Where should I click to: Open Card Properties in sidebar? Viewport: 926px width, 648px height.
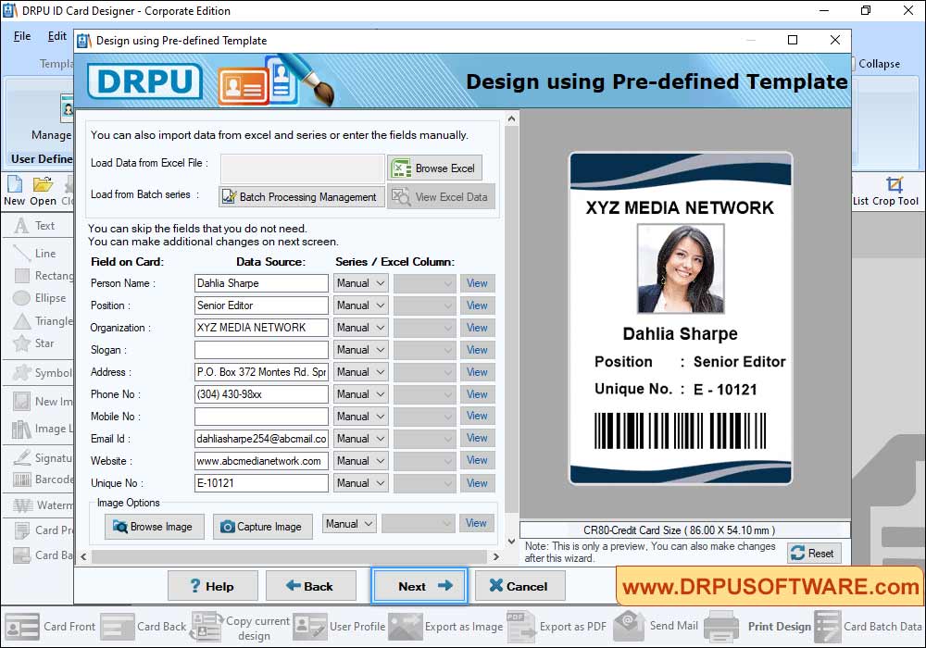[42, 530]
